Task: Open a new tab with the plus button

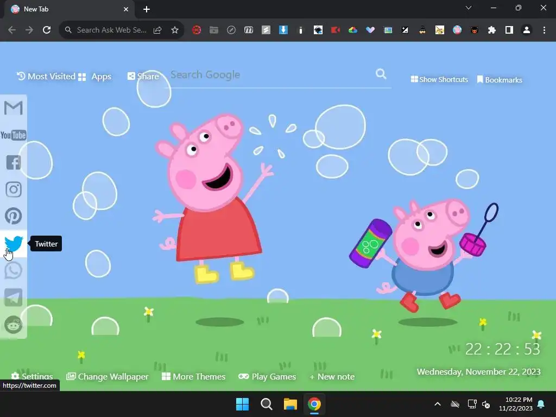Action: (147, 9)
